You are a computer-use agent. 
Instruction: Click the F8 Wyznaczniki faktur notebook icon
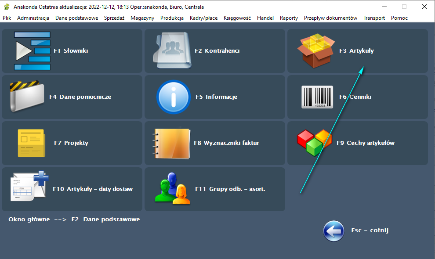[x=171, y=144]
